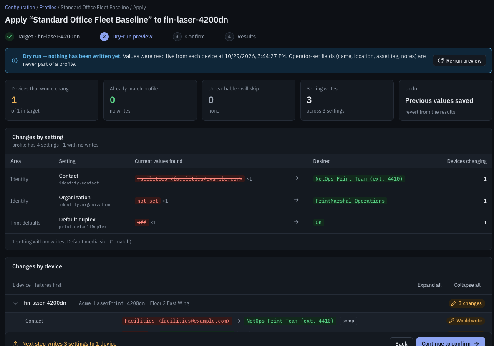Click the 3 changes badge for fin-laser-4200dn

[x=466, y=303]
